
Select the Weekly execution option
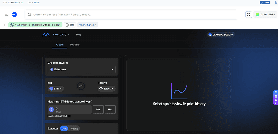point(74,129)
